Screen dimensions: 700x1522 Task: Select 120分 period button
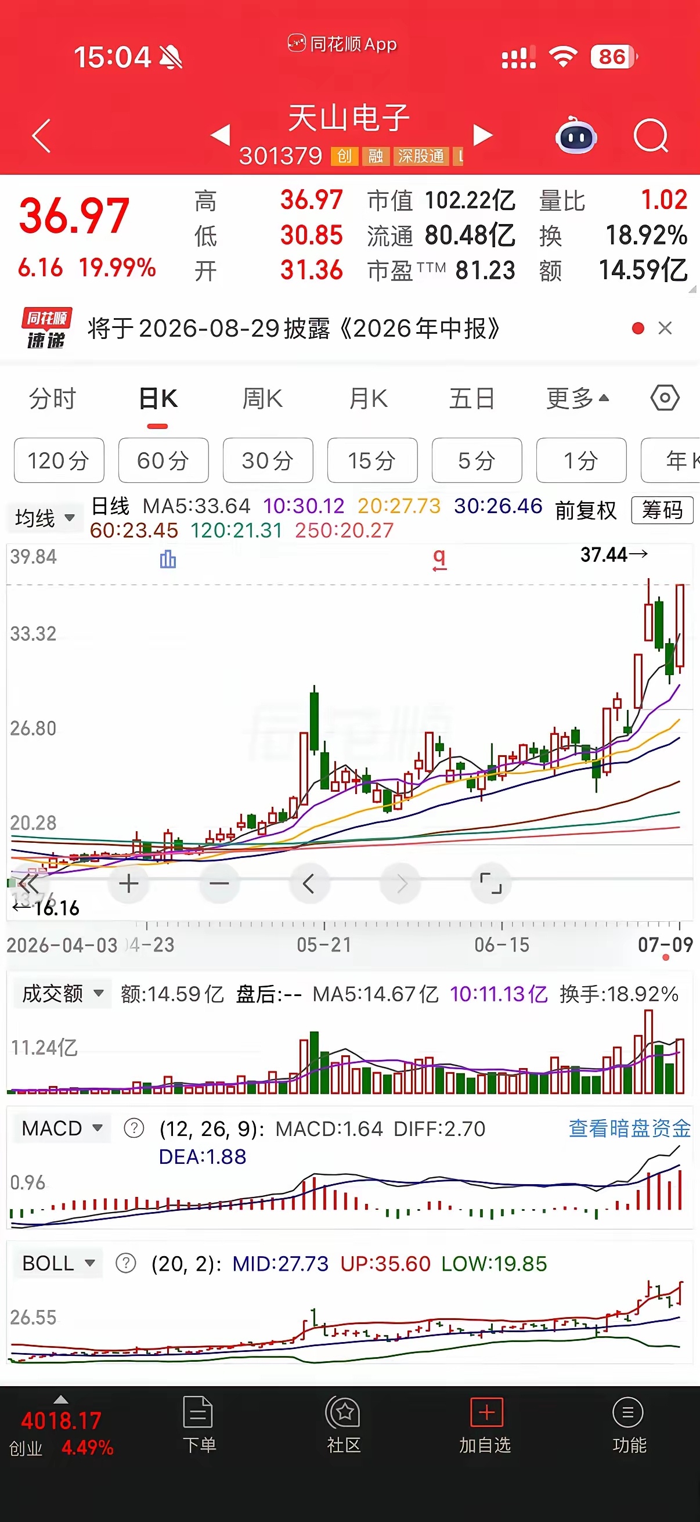tap(59, 460)
